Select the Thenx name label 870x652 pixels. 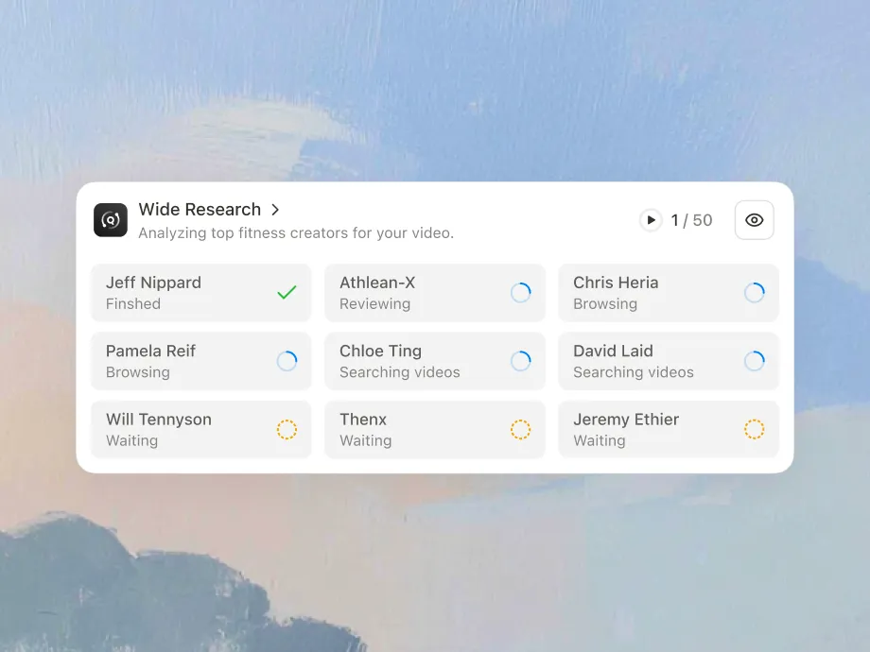pyautogui.click(x=363, y=420)
